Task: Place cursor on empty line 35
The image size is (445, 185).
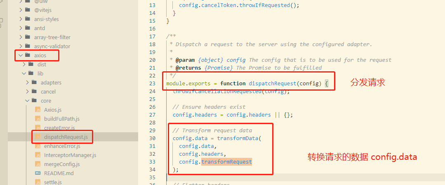Action: (x=306, y=177)
